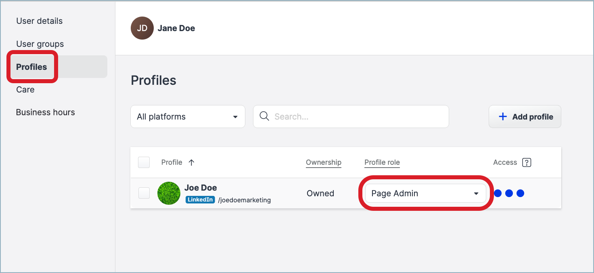Navigate to Business hours
The width and height of the screenshot is (594, 273).
pyautogui.click(x=46, y=112)
